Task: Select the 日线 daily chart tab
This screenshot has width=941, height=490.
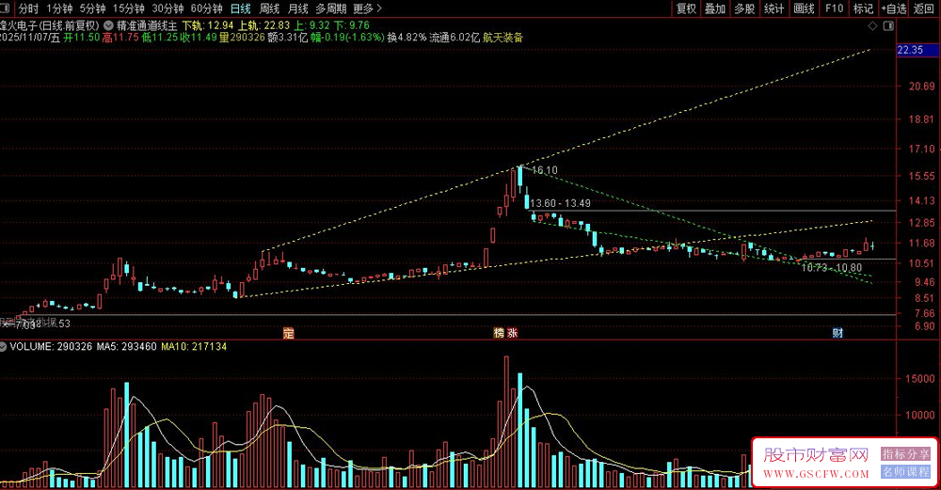Action: (241, 9)
